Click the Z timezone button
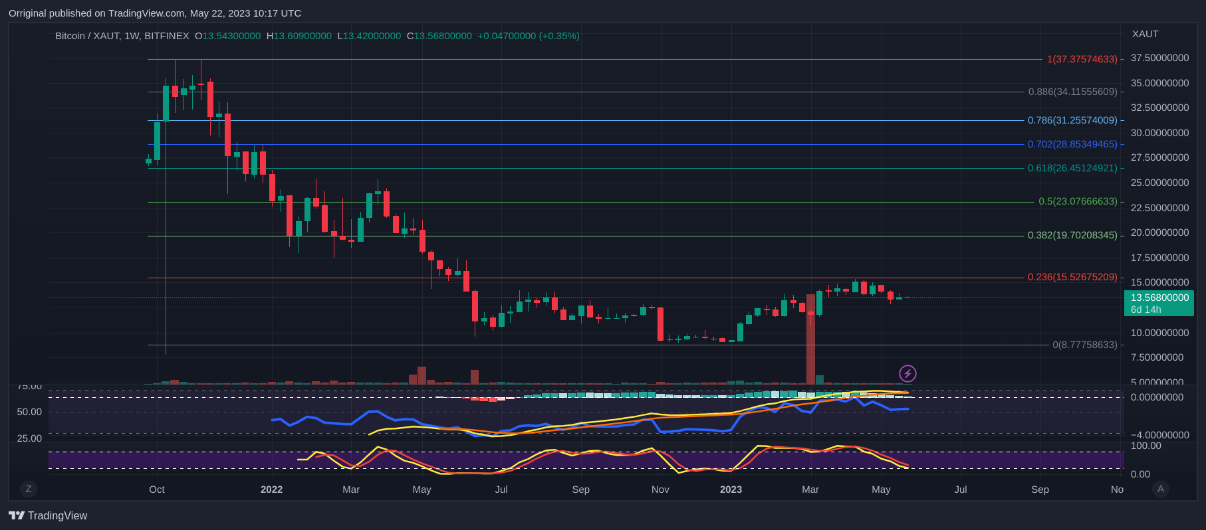Screen dimensions: 1206x530 pyautogui.click(x=29, y=489)
